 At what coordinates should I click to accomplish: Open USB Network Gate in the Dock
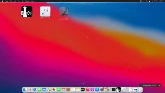pos(123,90)
